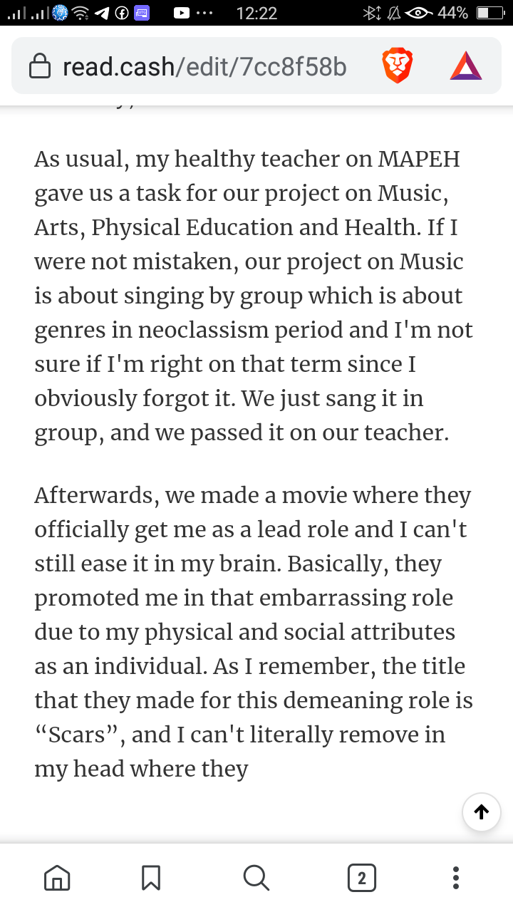Tap the battery indicator icon
The image size is (513, 912).
click(490, 13)
